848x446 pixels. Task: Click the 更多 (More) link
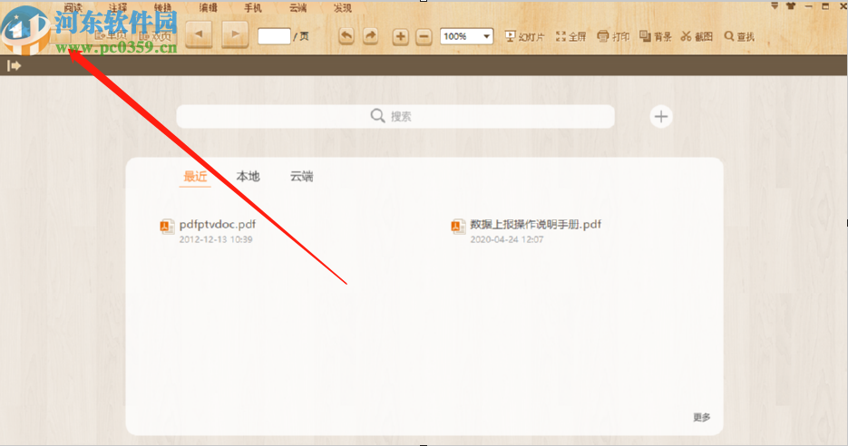701,417
